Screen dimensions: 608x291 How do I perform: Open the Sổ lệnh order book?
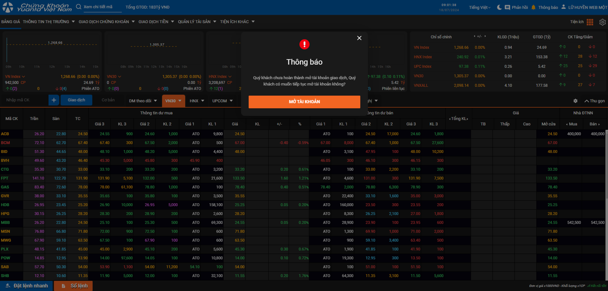[x=74, y=286]
